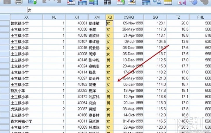Click the NJ cell with value 2

[x=54, y=109]
